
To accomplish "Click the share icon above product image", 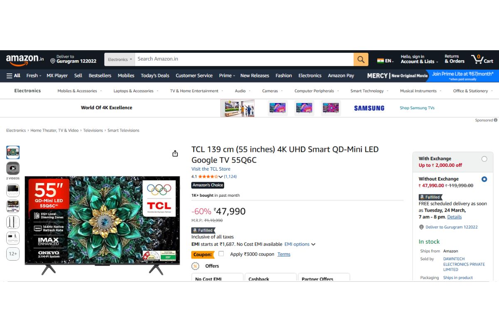I will tap(175, 154).
